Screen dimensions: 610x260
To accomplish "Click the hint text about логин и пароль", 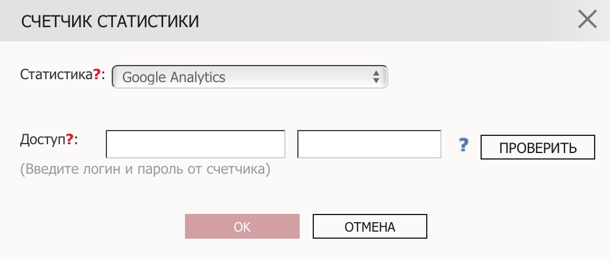I will click(x=145, y=170).
